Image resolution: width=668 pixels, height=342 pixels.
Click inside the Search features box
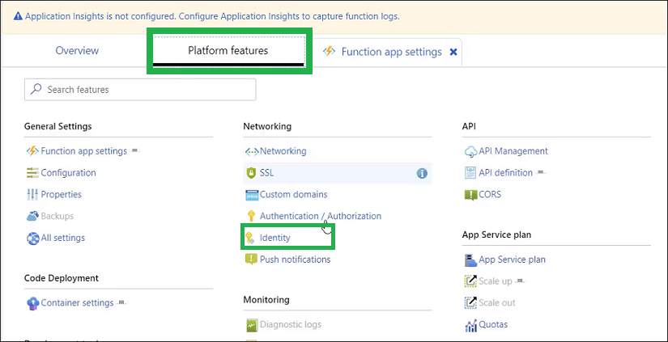tap(140, 89)
